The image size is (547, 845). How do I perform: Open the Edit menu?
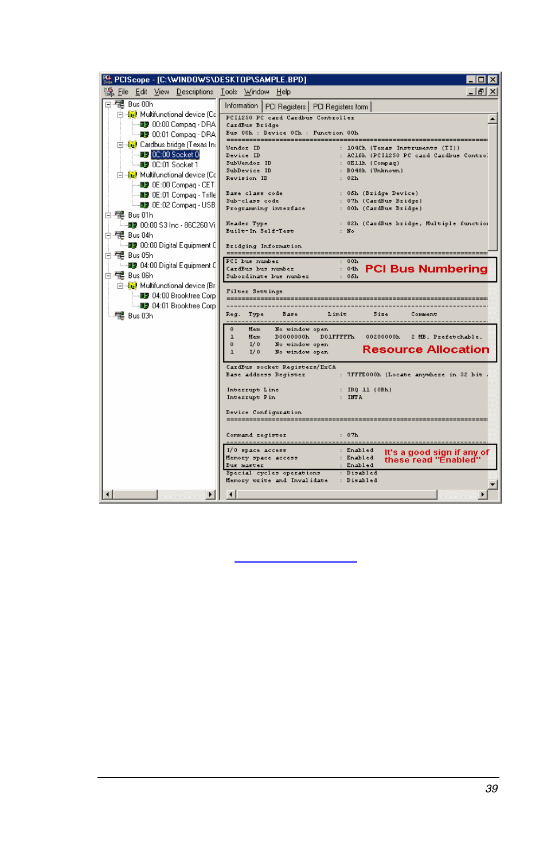(x=141, y=92)
